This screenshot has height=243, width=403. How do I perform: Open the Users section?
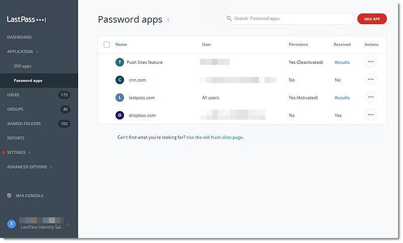coord(13,95)
